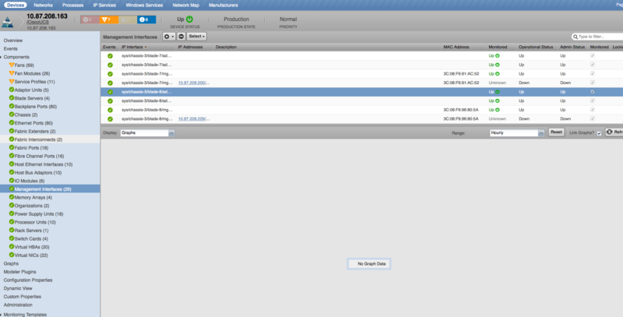Open the /CiscoUCS device class link
This screenshot has height=317, width=623.
click(37, 23)
